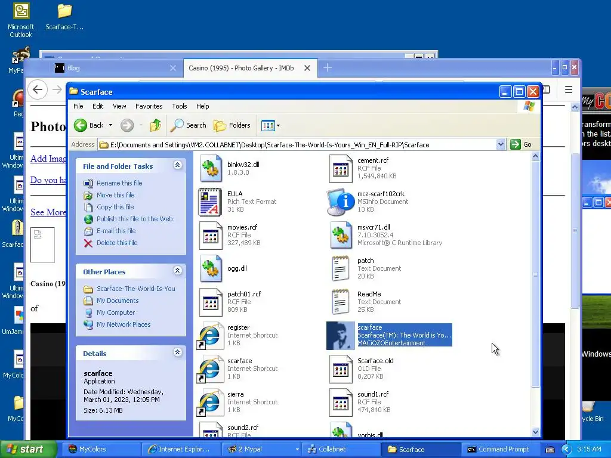Open the Edit menu

tap(98, 106)
